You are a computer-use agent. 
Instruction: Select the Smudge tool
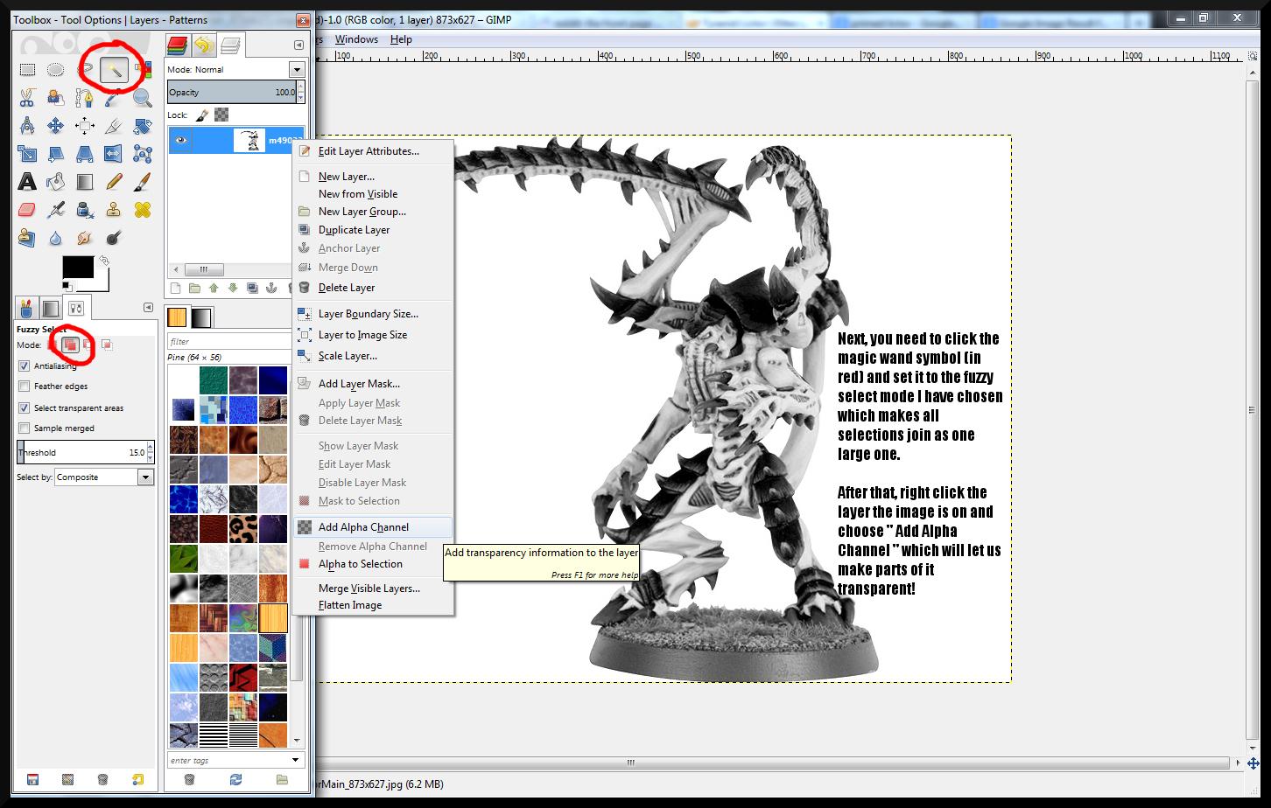point(85,238)
